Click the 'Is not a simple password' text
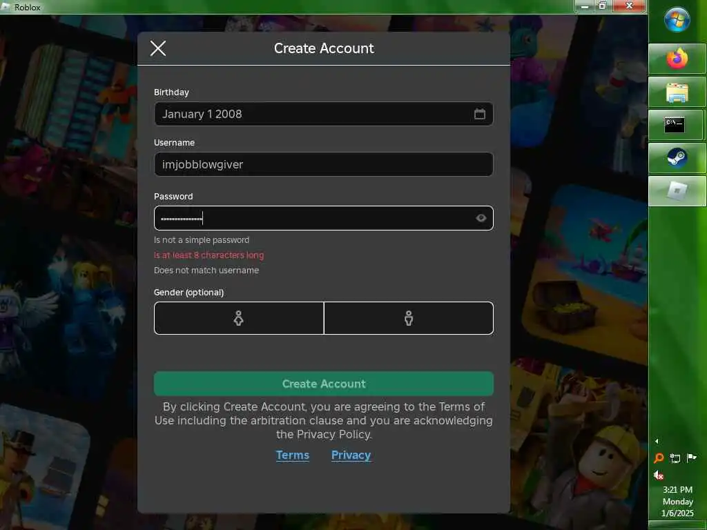This screenshot has width=707, height=530. coord(202,239)
